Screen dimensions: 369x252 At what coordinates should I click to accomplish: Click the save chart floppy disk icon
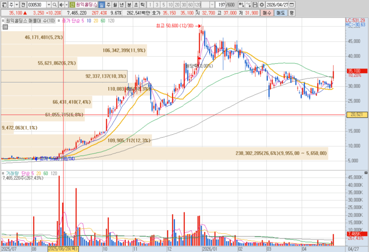[x=255, y=5]
